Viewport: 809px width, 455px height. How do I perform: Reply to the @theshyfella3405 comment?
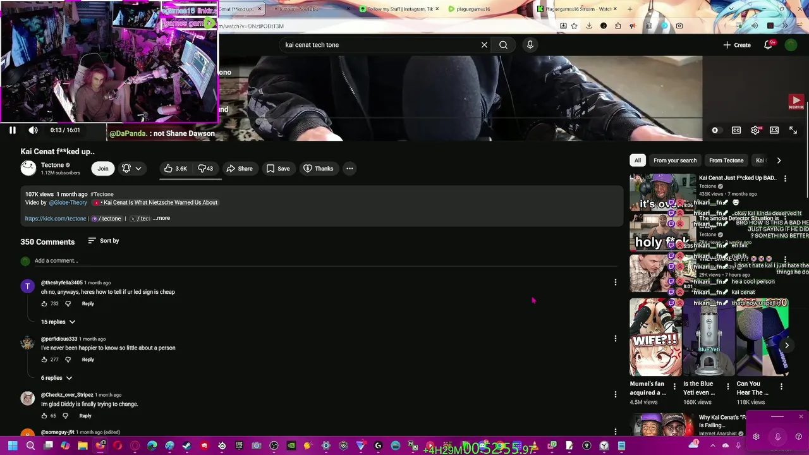pos(88,304)
